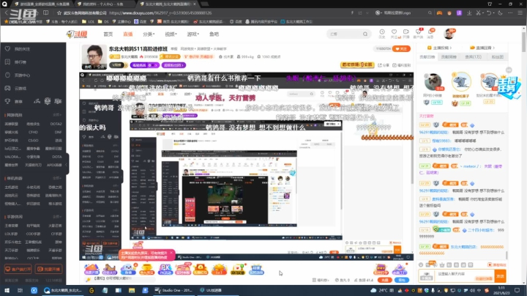Open the 主播中心 bookmark
527x296 pixels.
tap(122, 21)
